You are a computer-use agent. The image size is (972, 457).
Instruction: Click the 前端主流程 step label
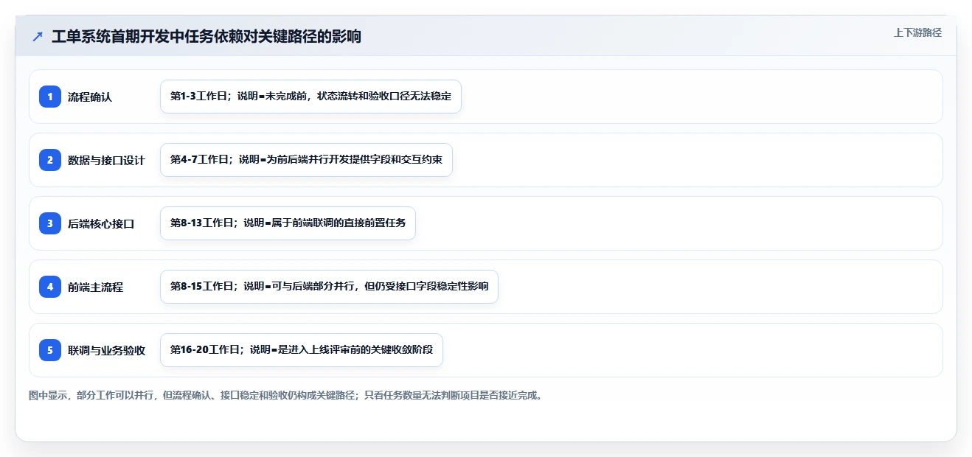95,287
